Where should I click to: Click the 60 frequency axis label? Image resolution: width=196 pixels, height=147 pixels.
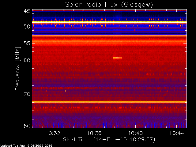click(27, 60)
